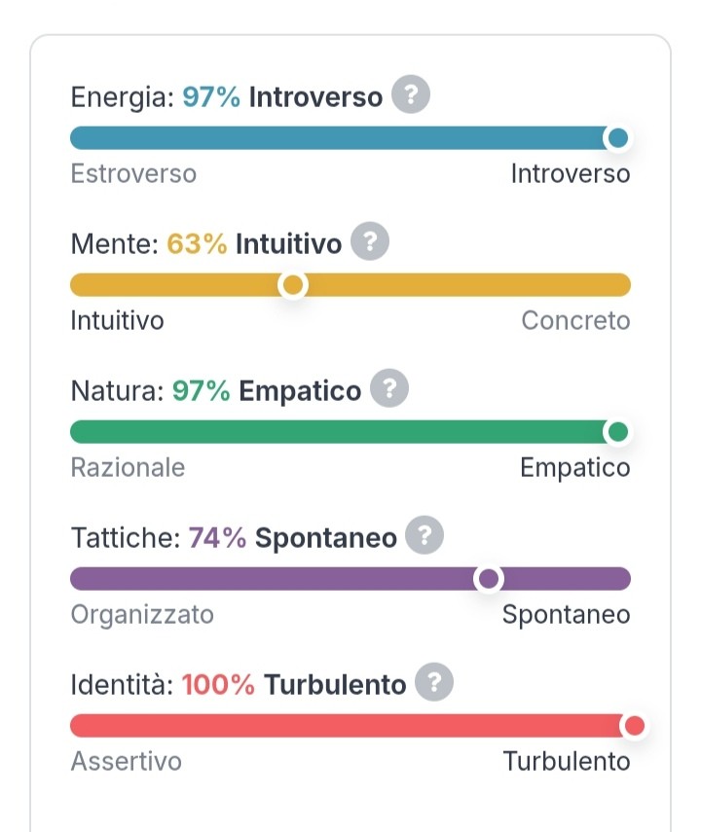The width and height of the screenshot is (701, 832).
Task: Click the red Identità slider handle
Action: 634,725
